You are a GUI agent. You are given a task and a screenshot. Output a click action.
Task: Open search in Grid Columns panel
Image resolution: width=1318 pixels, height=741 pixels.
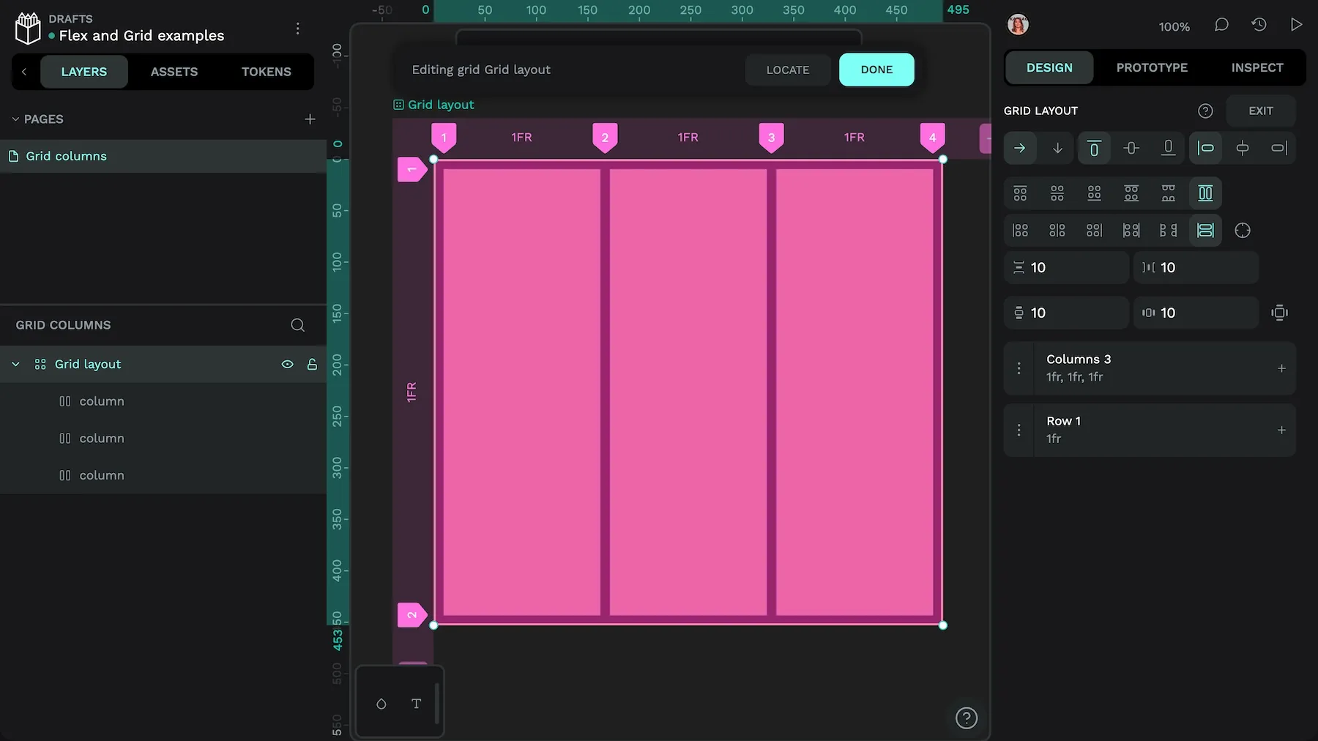pos(297,324)
